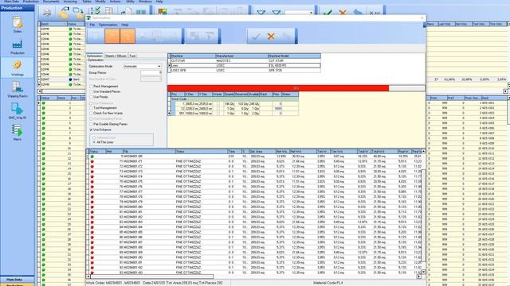Screen dimensions: 510x286
Task: Click the Production header in left panel
Action: click(17, 8)
